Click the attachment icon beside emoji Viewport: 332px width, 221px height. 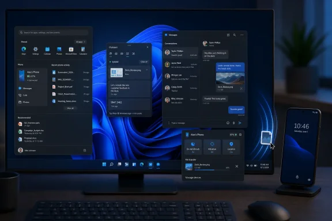coord(234,123)
